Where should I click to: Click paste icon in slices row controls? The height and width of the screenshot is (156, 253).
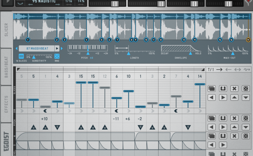click(x=223, y=89)
